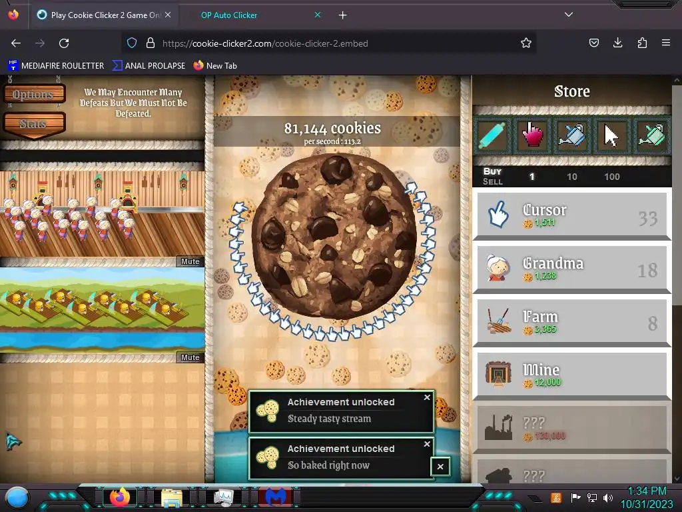Mute the farm row
682x512 pixels.
tap(190, 357)
